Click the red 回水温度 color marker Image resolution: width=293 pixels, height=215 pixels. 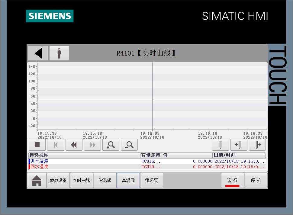(29, 167)
